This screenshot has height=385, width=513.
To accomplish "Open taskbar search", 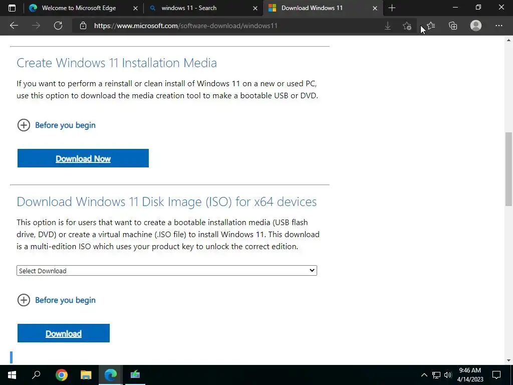I will (x=36, y=375).
